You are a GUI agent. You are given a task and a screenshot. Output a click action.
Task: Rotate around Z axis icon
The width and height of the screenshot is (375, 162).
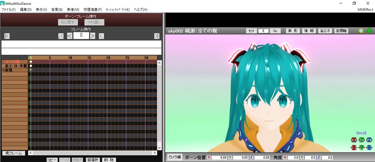(x=369, y=139)
